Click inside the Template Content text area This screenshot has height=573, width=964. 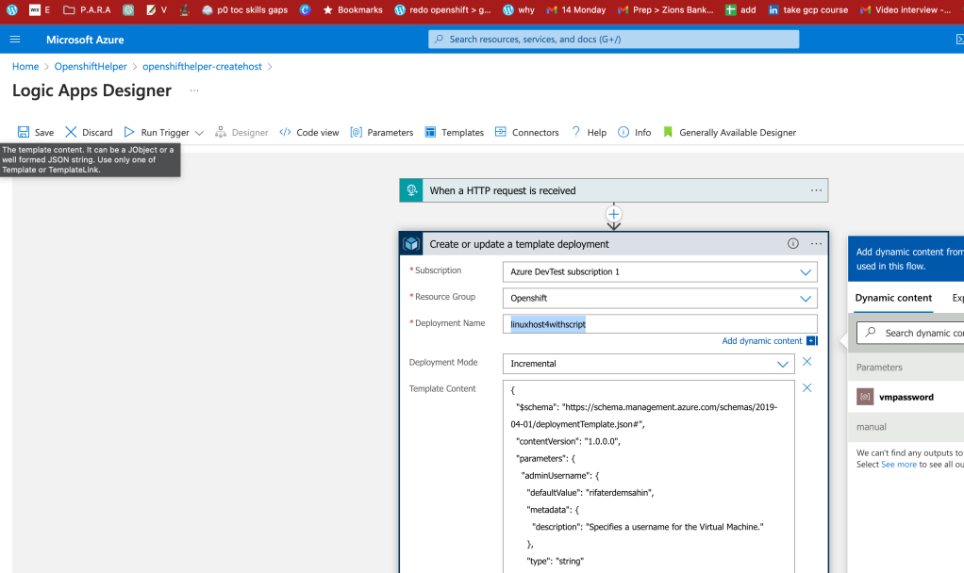[x=649, y=477]
